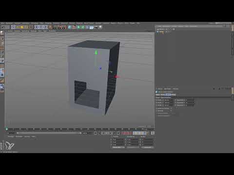Click the Apply button in Coordinates manager
234x175 pixels.
coord(147,147)
